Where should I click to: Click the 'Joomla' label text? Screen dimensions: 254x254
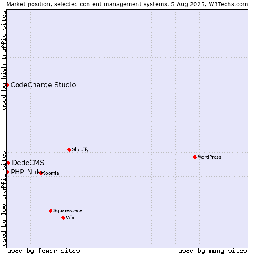click(50, 173)
